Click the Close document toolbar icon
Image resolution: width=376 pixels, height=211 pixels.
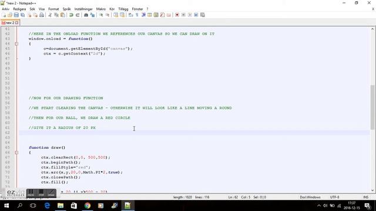(29, 15)
